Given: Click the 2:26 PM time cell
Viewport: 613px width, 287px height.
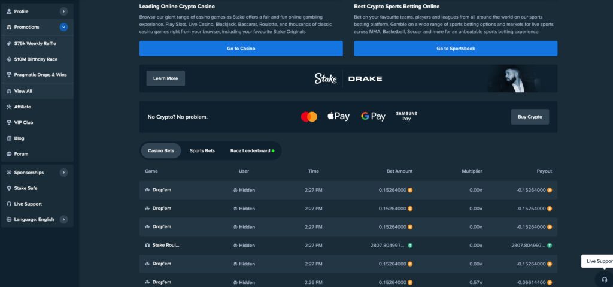Looking at the screenshot, I should coord(314,282).
